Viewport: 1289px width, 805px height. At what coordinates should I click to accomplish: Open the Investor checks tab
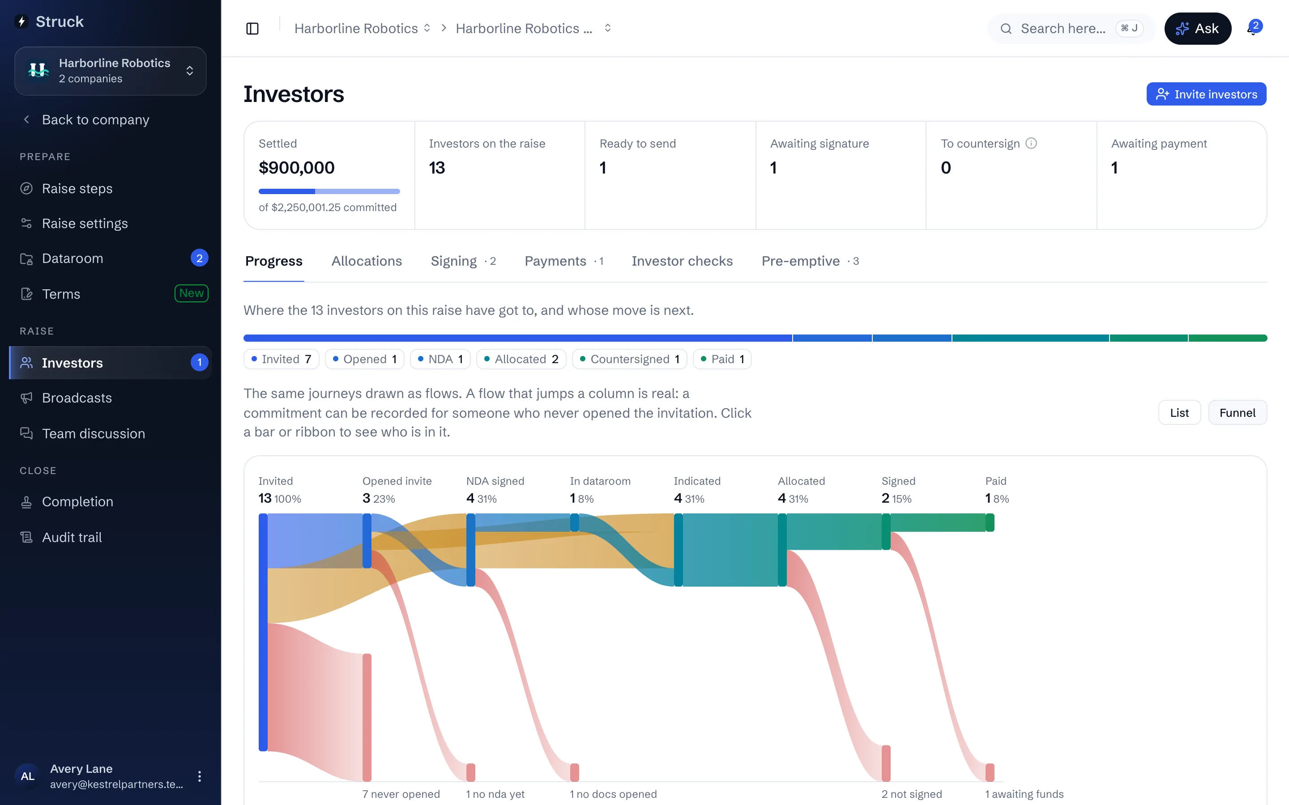(x=682, y=261)
